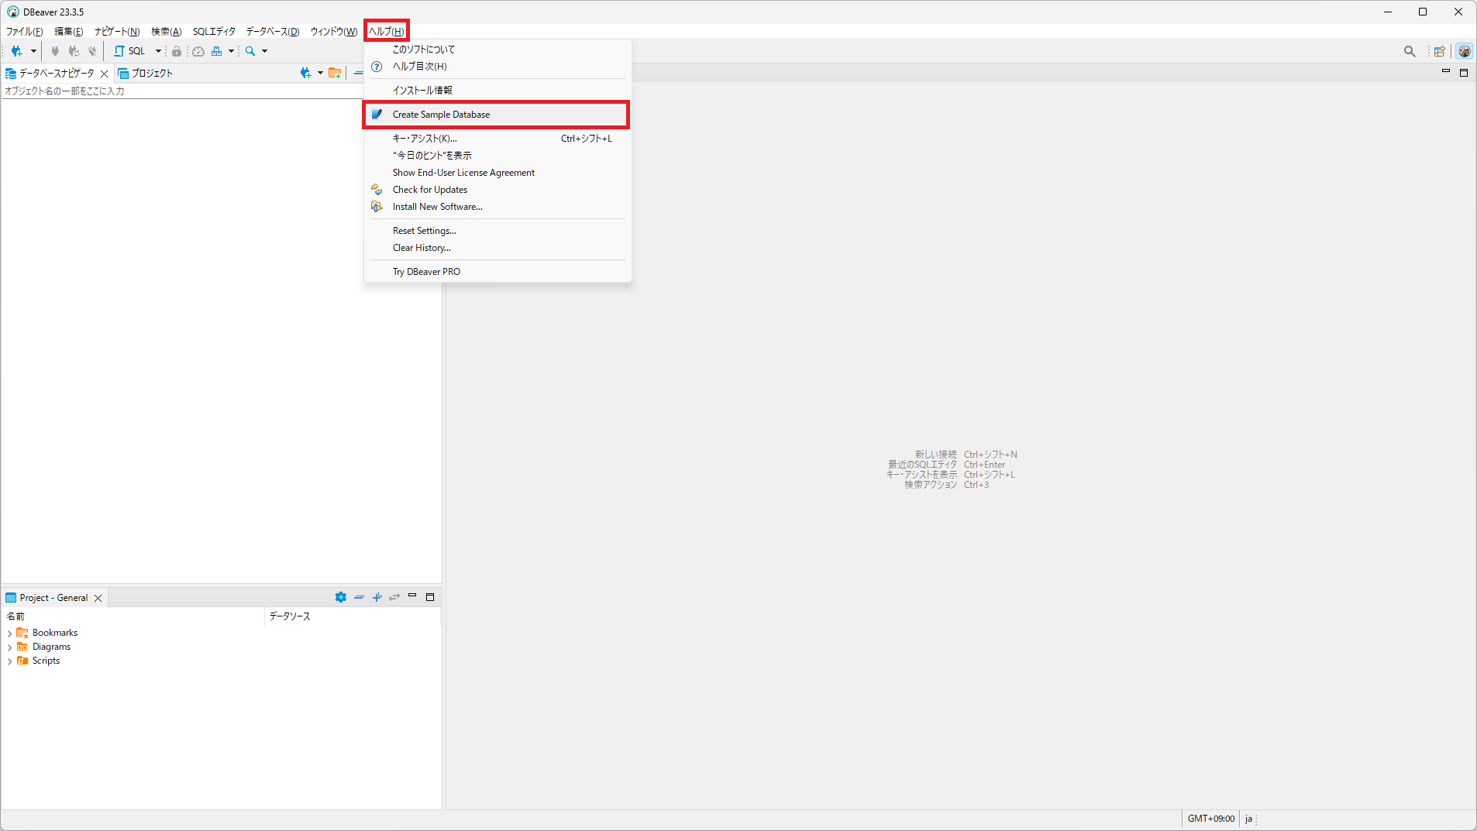Expand the Bookmarks folder

tap(9, 634)
